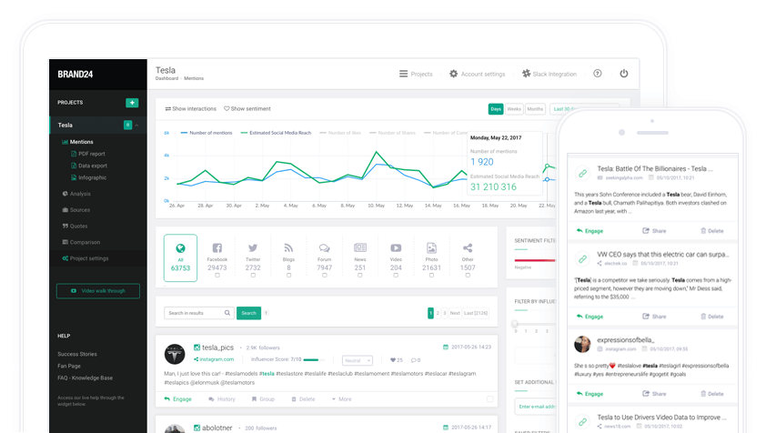Open Quotes in sidebar
The image size is (766, 433).
(75, 227)
